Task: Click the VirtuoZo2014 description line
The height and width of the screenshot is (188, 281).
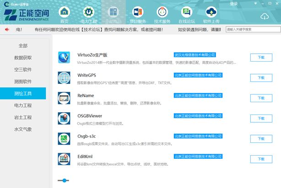Action: point(157,63)
